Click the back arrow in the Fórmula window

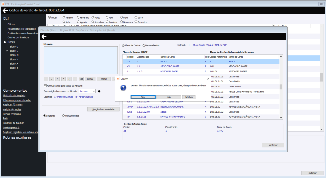[44, 36]
